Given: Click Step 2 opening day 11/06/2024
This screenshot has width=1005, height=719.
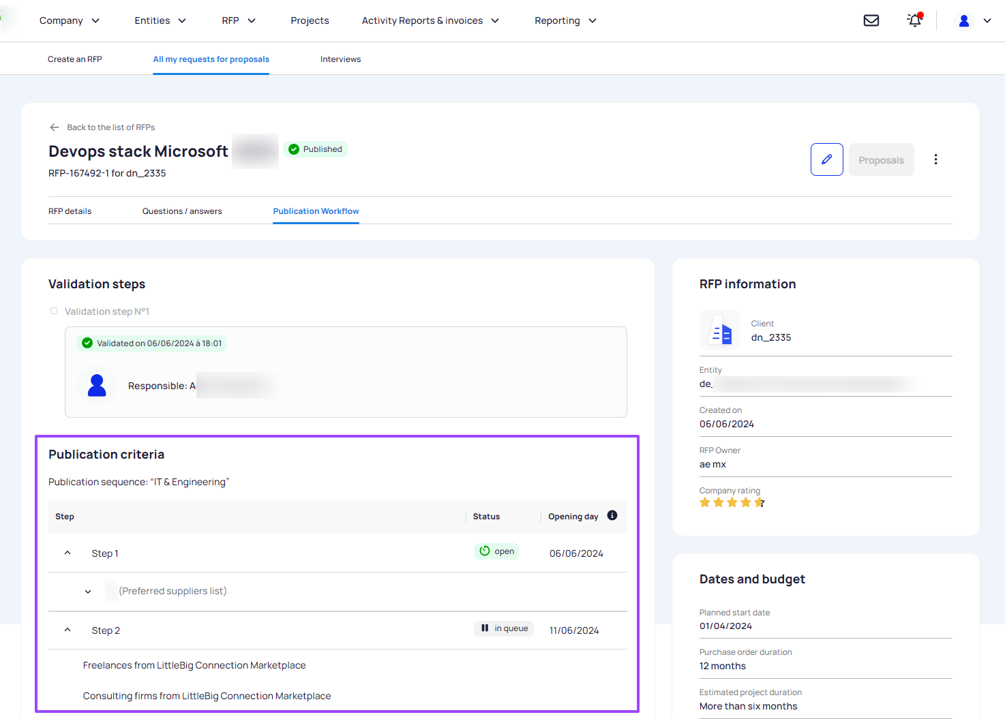Looking at the screenshot, I should point(574,630).
